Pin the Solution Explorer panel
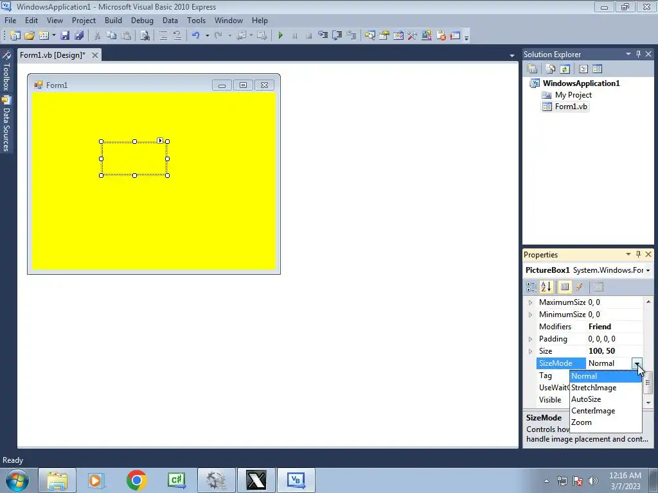Screen dimensions: 658x493 coord(638,54)
